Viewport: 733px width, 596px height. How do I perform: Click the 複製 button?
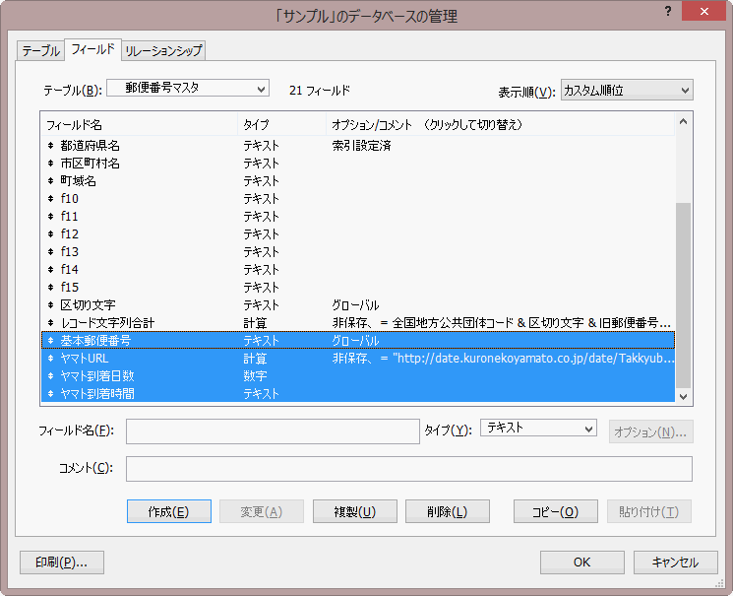[x=355, y=511]
